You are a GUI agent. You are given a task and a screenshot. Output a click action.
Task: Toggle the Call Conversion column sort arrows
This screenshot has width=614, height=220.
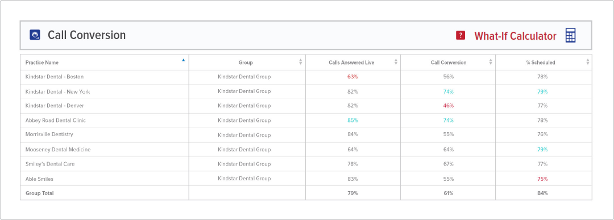click(x=491, y=62)
